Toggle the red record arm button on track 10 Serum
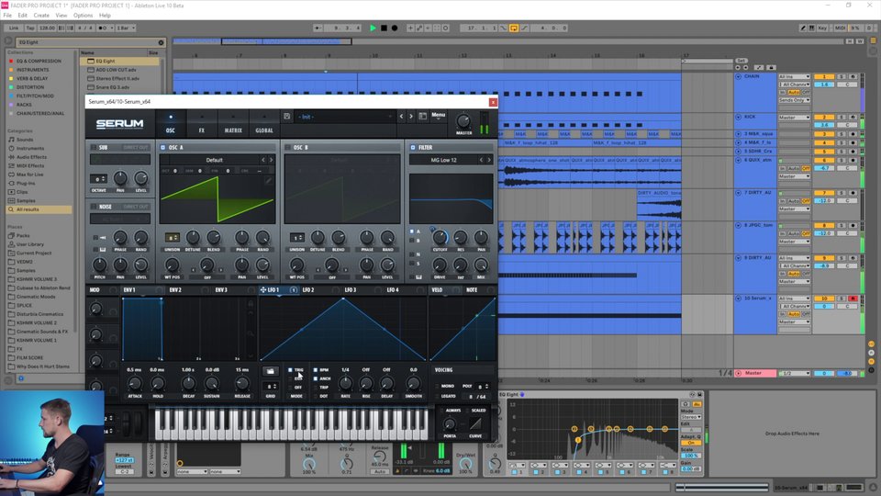The height and width of the screenshot is (496, 881). click(853, 299)
